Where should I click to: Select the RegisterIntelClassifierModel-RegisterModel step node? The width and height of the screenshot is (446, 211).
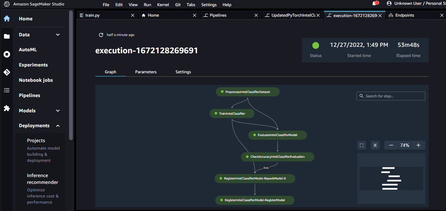tap(255, 200)
